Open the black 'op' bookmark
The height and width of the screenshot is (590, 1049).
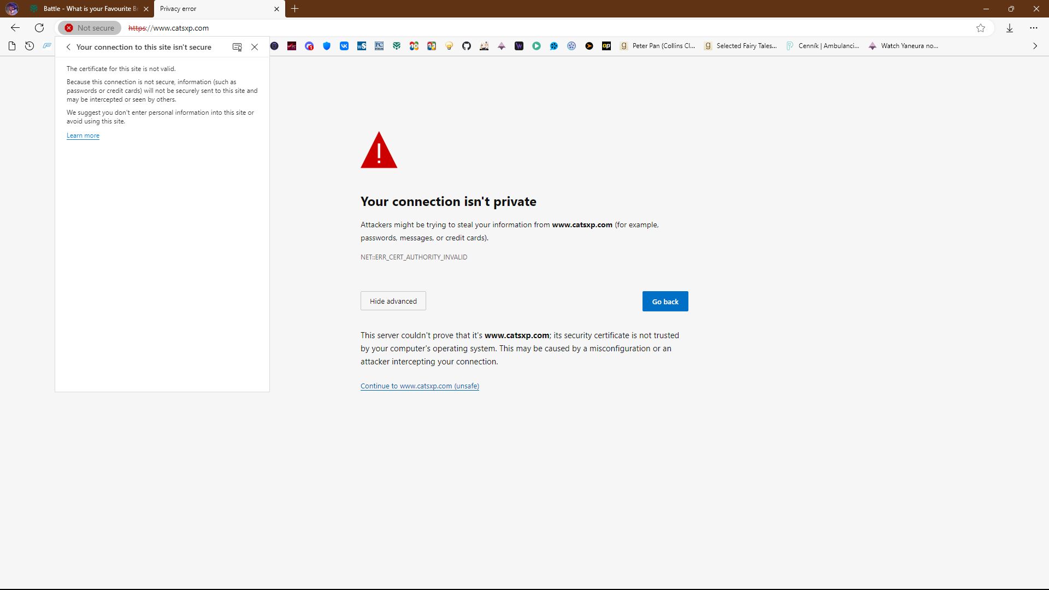[606, 46]
